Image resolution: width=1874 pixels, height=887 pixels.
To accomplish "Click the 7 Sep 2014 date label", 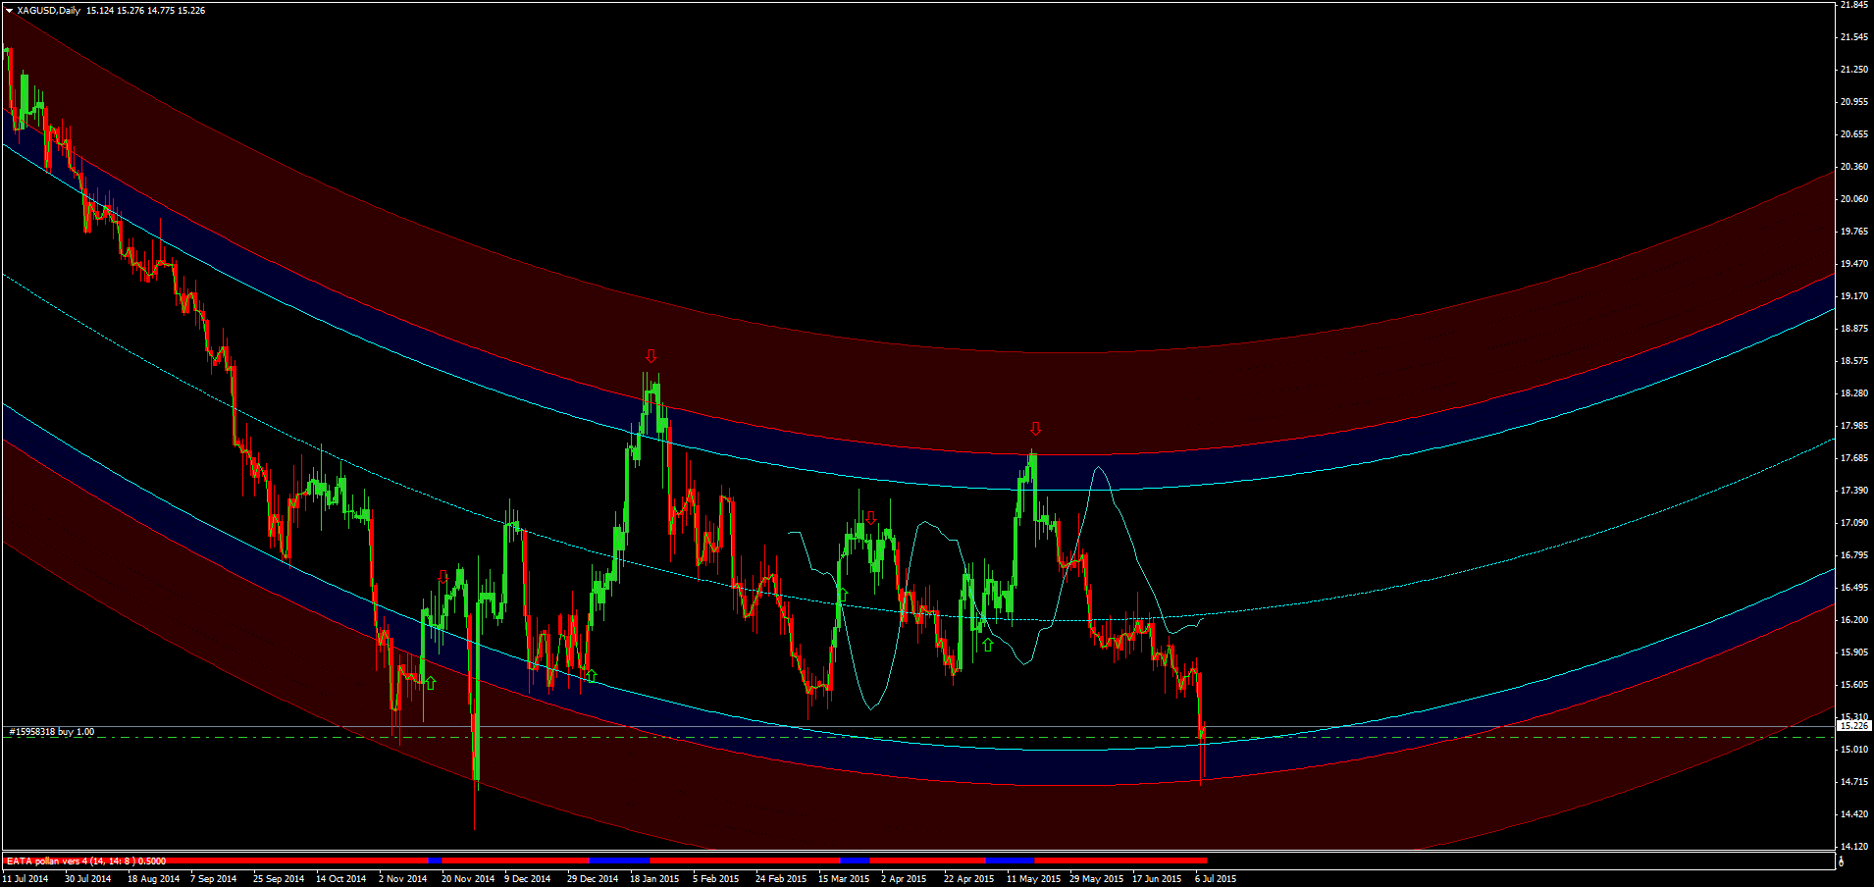I will (x=213, y=879).
